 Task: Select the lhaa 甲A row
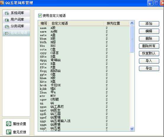84,92
